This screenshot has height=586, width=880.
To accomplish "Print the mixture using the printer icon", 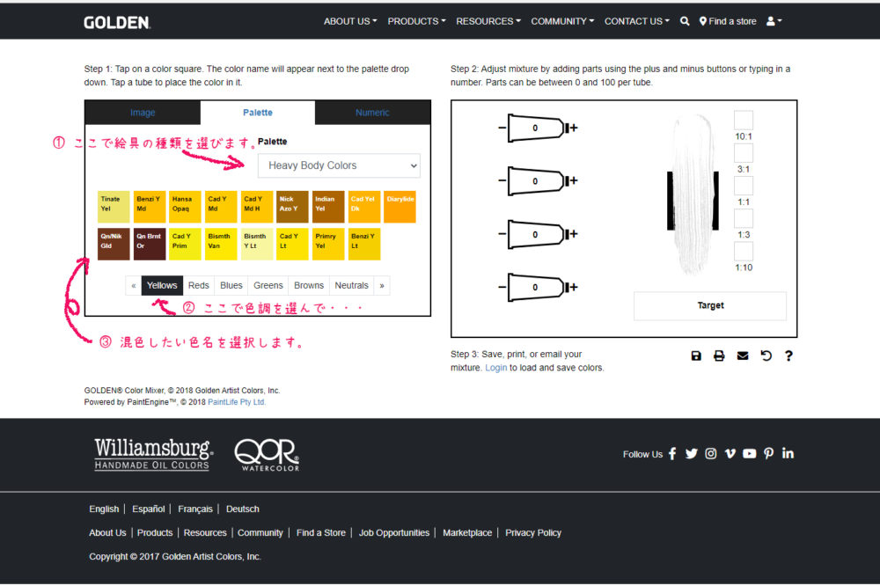I will pyautogui.click(x=719, y=355).
